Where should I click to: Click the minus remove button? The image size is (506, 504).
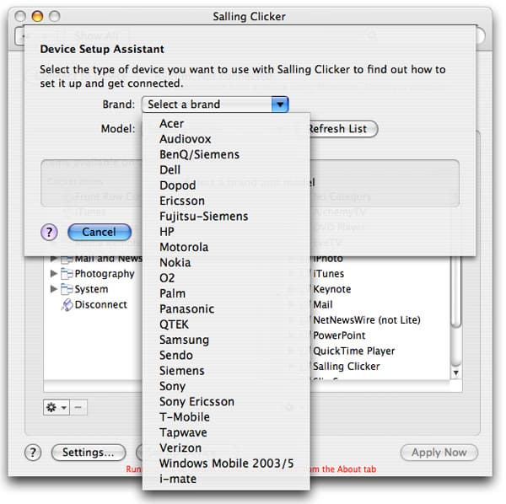click(78, 407)
